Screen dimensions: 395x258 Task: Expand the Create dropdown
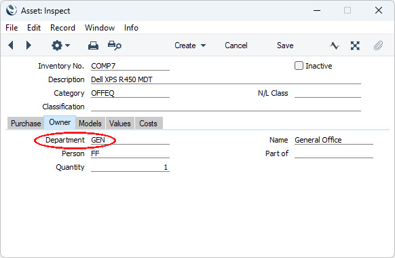(190, 45)
